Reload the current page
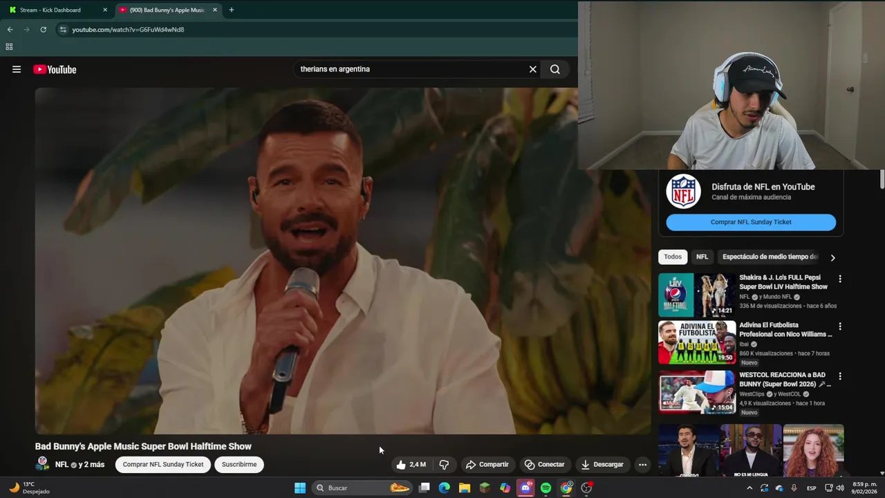The height and width of the screenshot is (498, 885). (43, 30)
